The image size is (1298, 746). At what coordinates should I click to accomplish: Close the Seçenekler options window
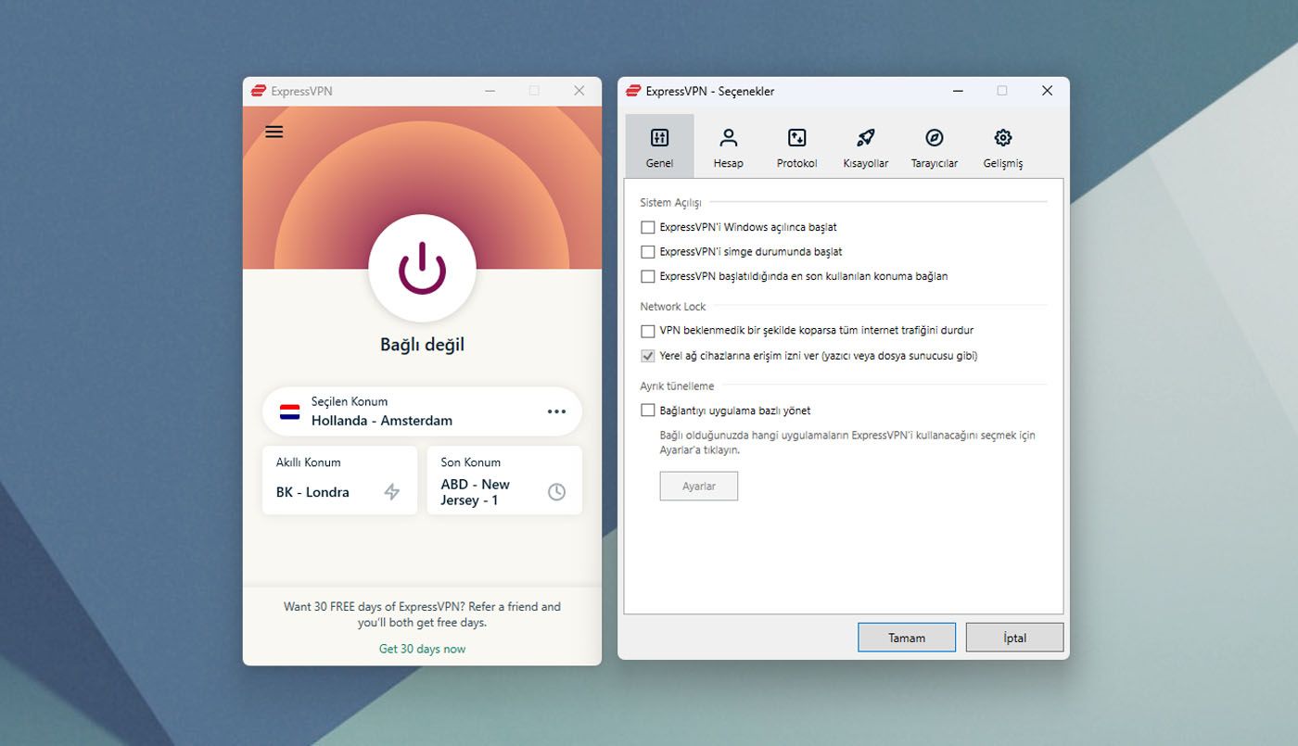click(1047, 91)
